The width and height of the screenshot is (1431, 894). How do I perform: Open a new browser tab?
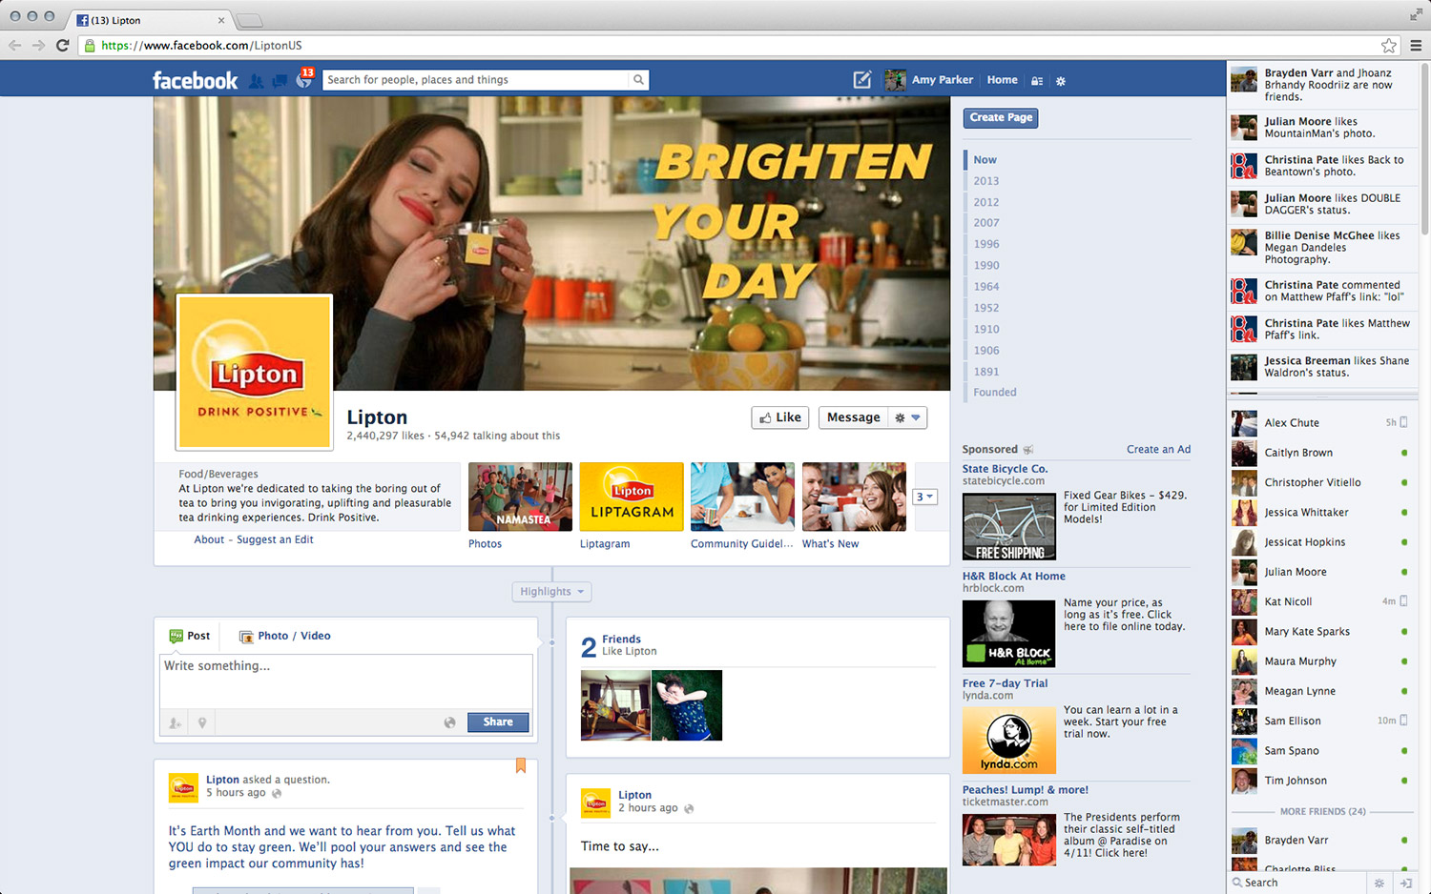tap(249, 20)
